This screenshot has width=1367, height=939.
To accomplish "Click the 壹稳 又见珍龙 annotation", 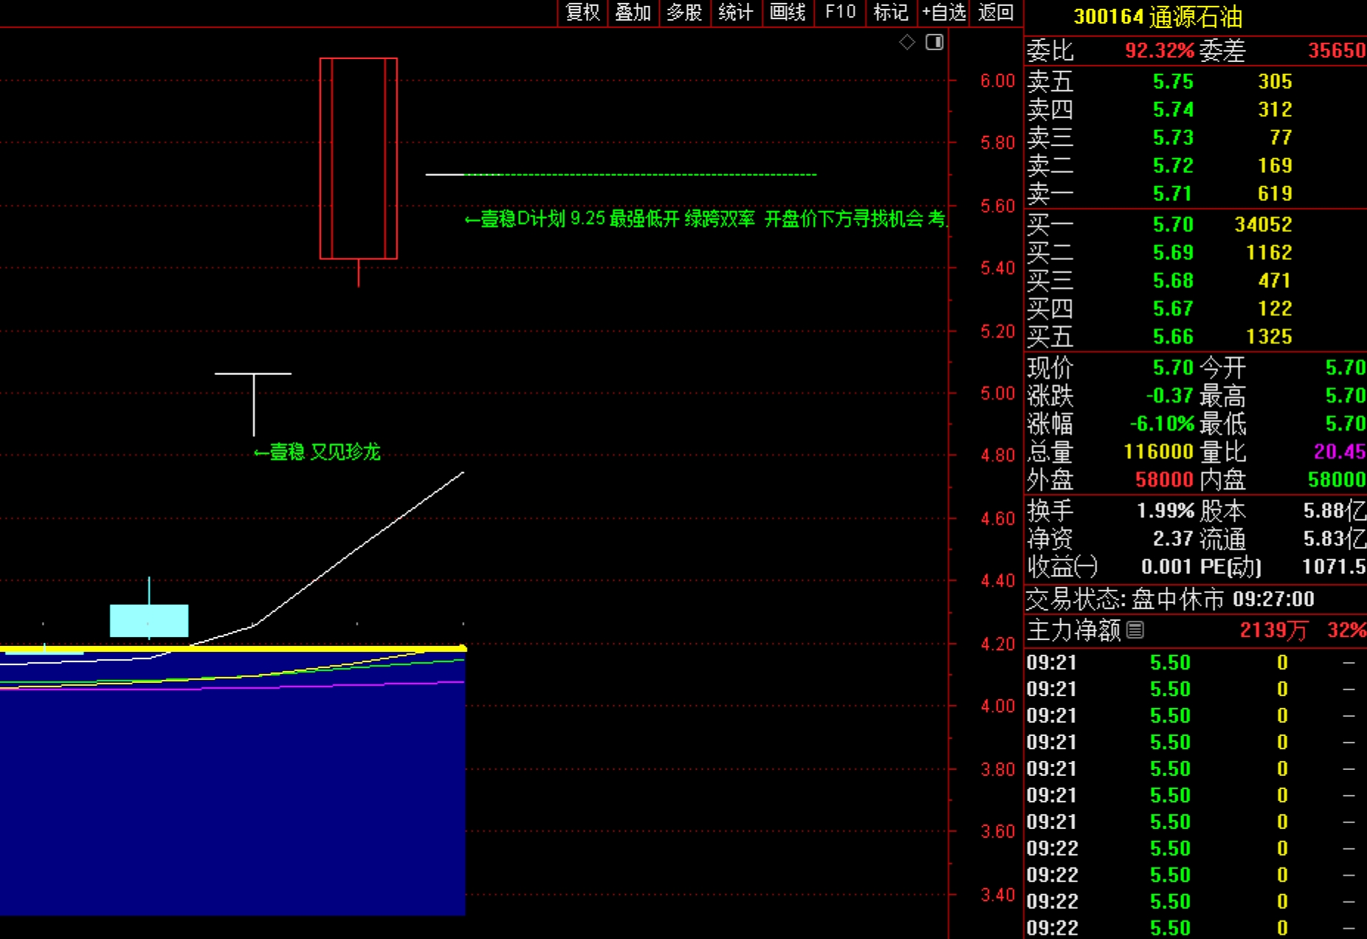I will 317,452.
